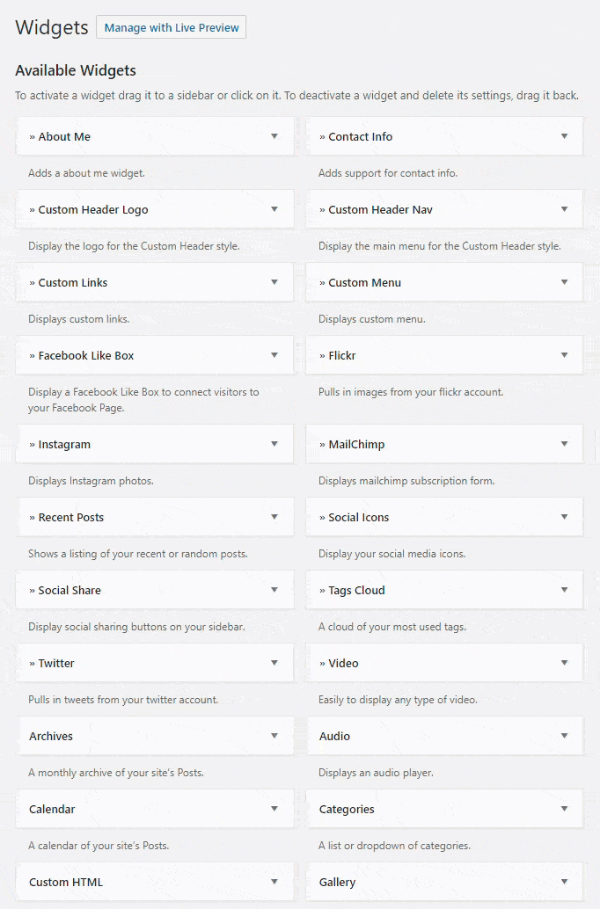The width and height of the screenshot is (600, 909).
Task: Toggle the Custom Links widget arrow
Action: 274,282
